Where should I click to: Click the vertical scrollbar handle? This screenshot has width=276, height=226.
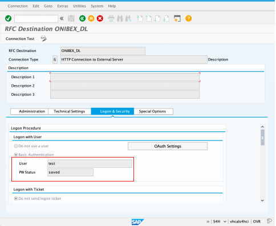[x=262, y=138]
